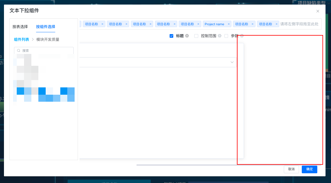Select the 按组件选择 tab

(46, 27)
